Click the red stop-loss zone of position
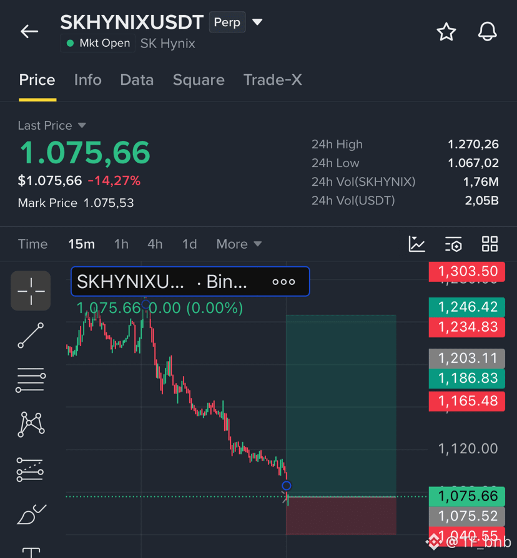 [341, 516]
